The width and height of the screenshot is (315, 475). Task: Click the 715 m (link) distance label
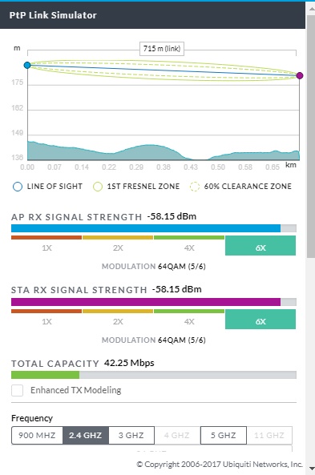162,49
